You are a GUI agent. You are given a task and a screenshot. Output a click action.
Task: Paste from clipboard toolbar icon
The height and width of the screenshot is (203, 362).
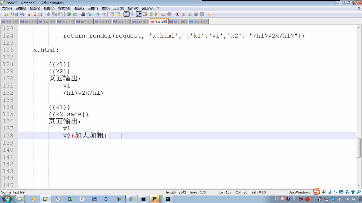click(x=61, y=14)
